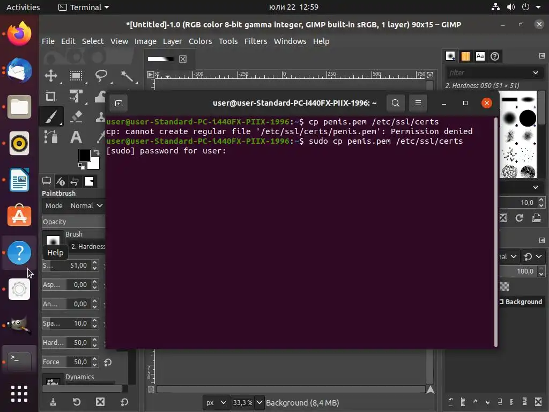
Task: Open the Filters menu
Action: 256,41
